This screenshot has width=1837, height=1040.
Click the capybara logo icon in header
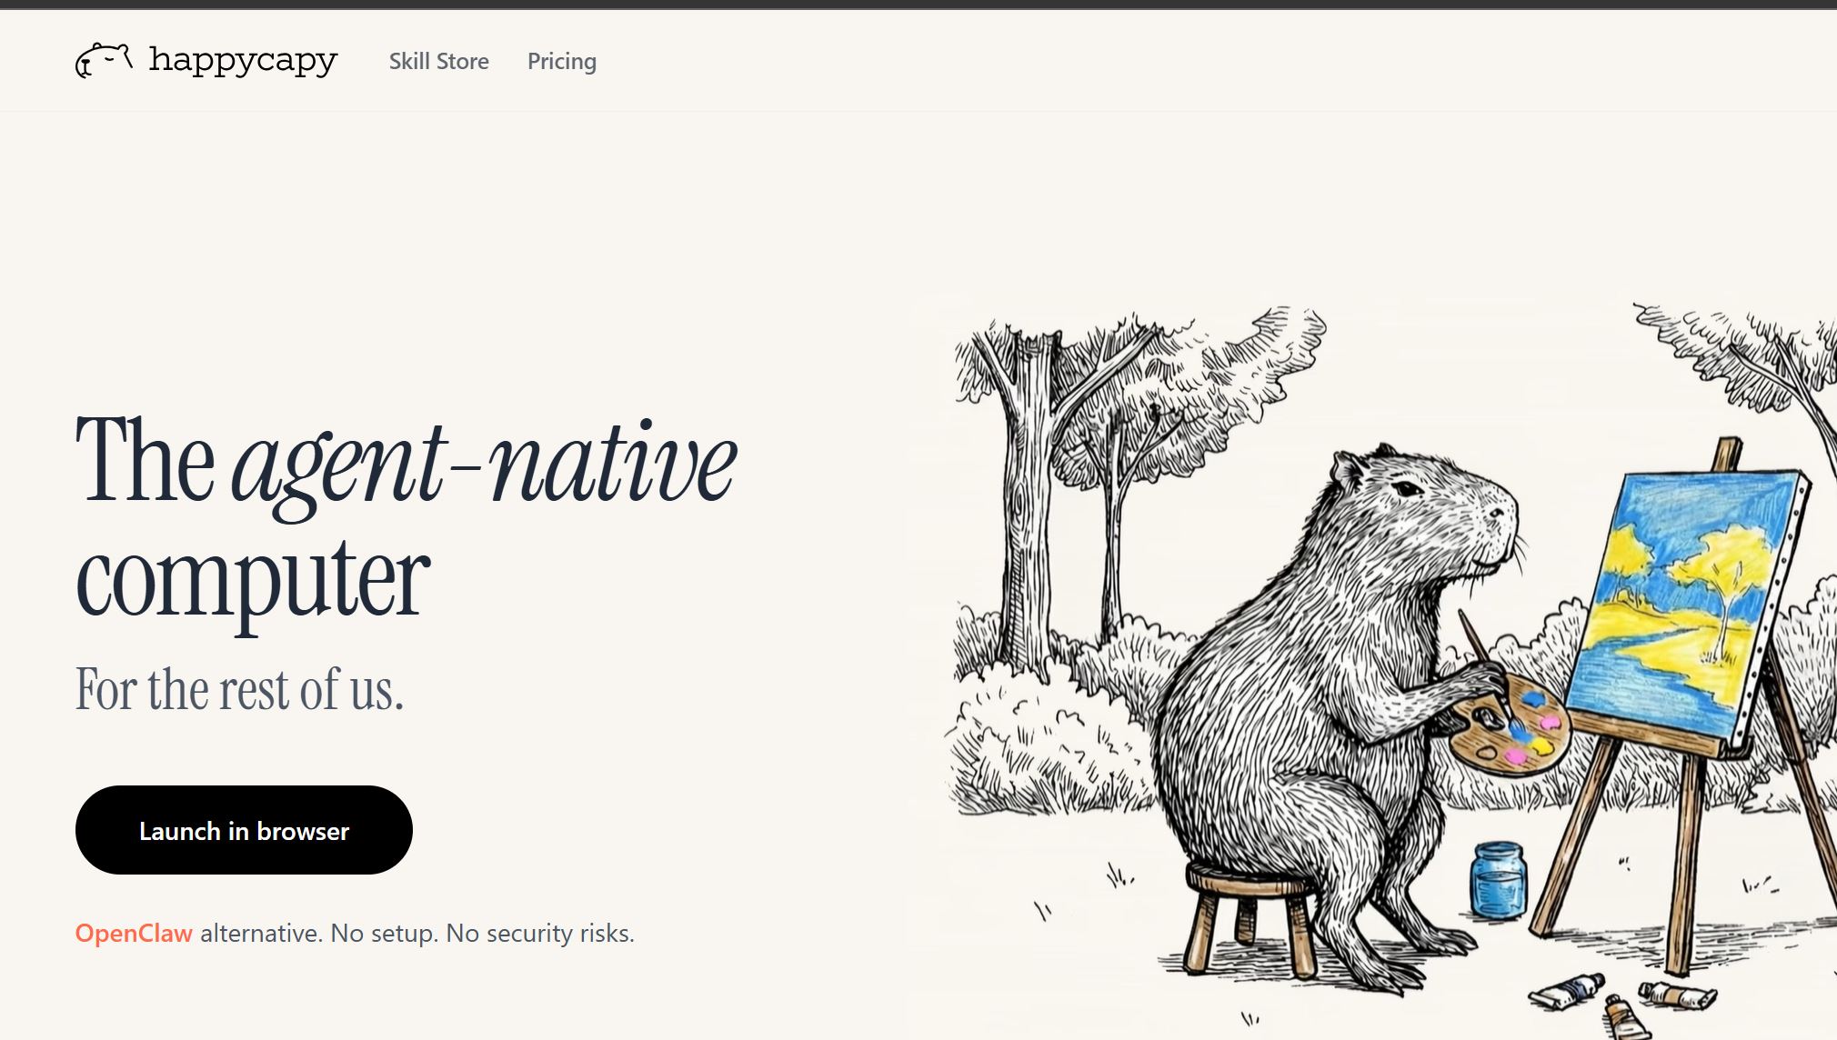104,60
